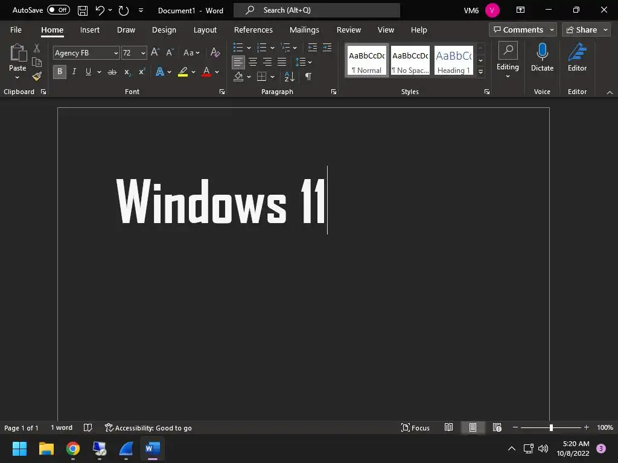Switch to the Insert tab

click(90, 30)
